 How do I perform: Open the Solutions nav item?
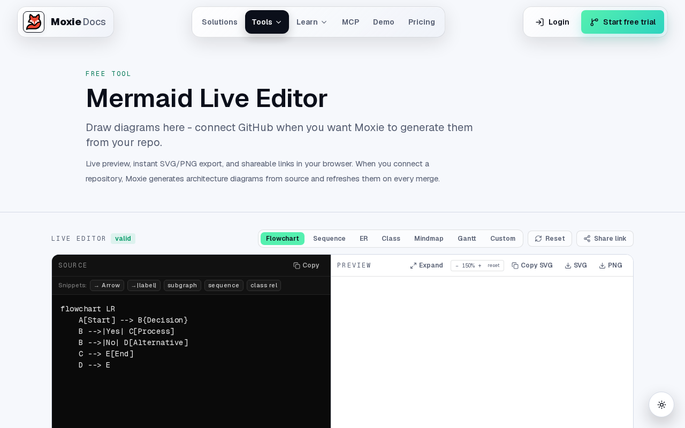click(x=219, y=22)
